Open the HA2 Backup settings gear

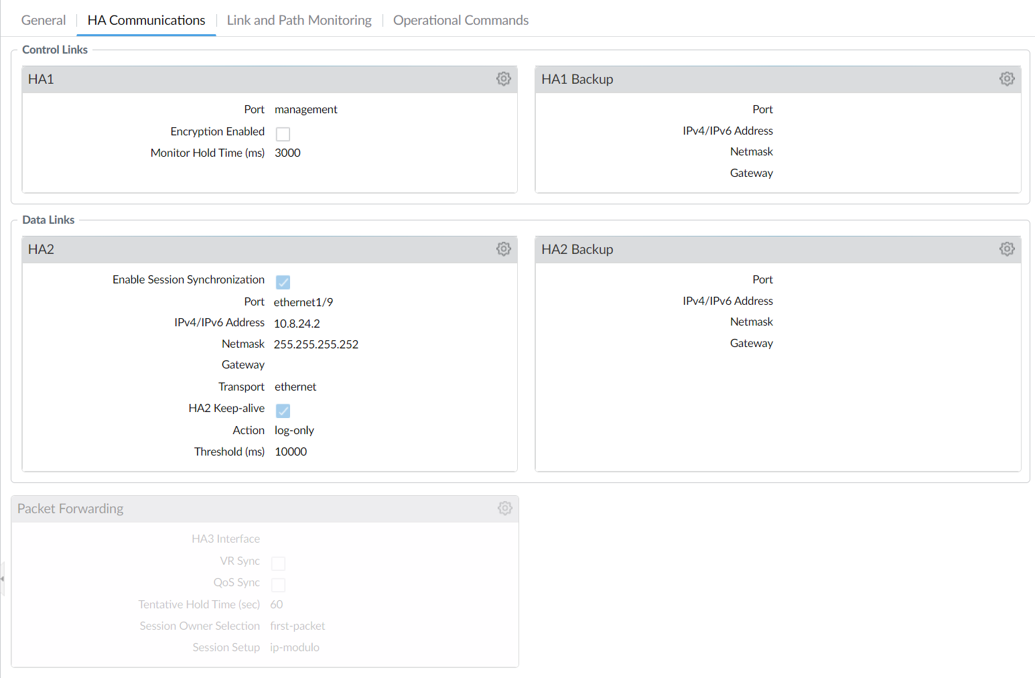click(x=1007, y=249)
